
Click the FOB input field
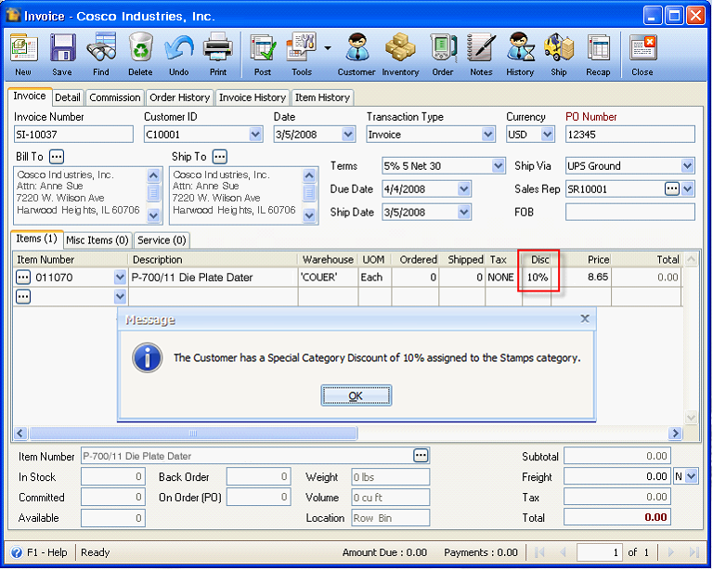pos(630,213)
